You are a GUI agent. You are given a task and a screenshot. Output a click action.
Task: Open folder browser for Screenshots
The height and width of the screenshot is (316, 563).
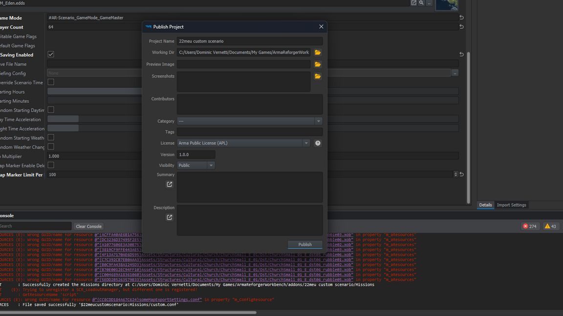[318, 77]
